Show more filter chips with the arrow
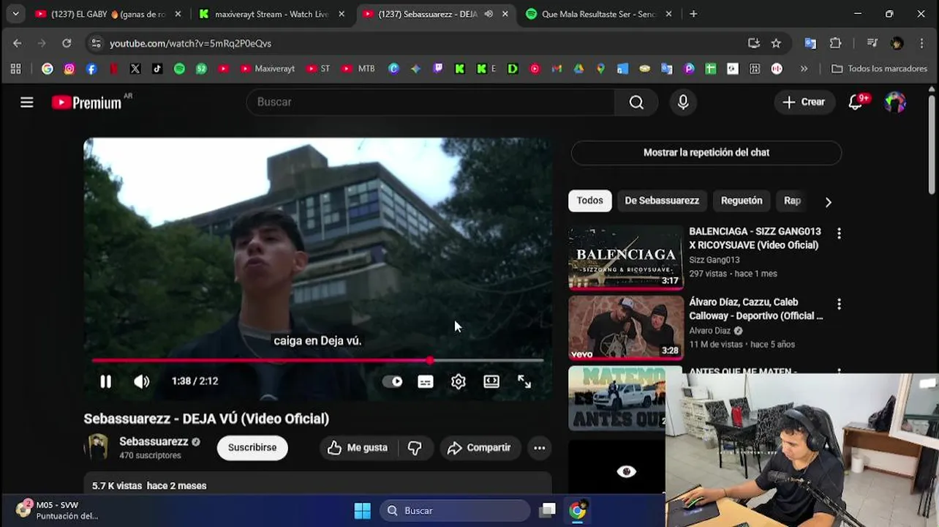 [828, 202]
